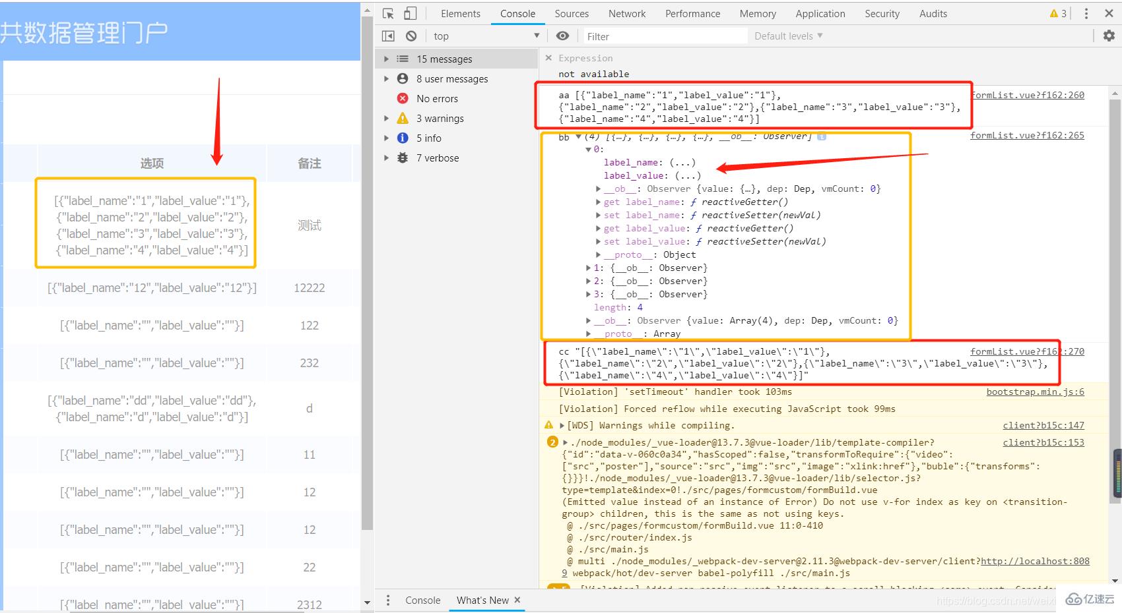The image size is (1122, 613).
Task: Switch to the Application tab
Action: pos(820,13)
